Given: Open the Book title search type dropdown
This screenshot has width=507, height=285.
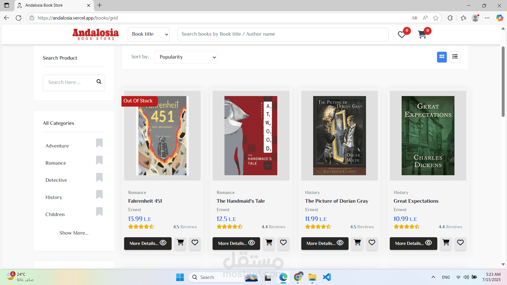Looking at the screenshot, I should [149, 34].
